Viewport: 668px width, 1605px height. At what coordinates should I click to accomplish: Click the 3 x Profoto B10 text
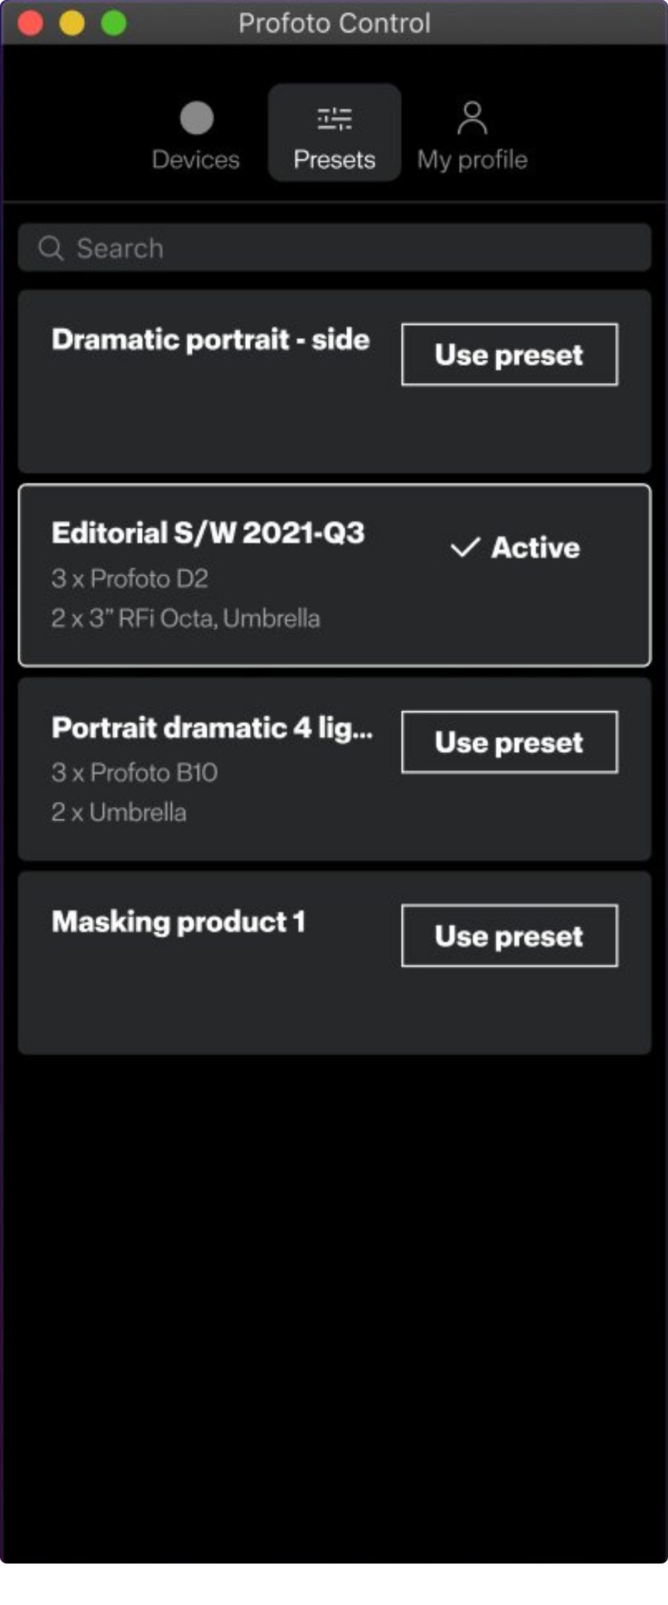tap(135, 772)
